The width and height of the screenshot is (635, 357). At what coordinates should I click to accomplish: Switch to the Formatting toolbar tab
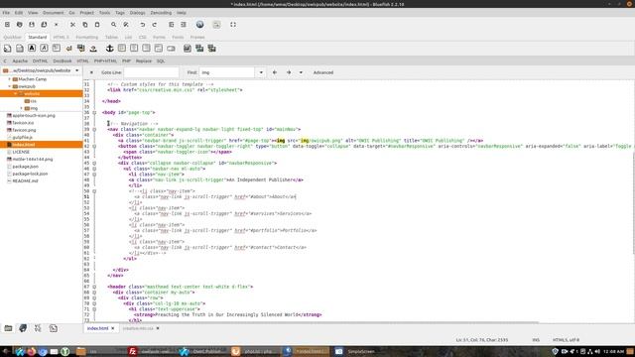[x=86, y=38]
